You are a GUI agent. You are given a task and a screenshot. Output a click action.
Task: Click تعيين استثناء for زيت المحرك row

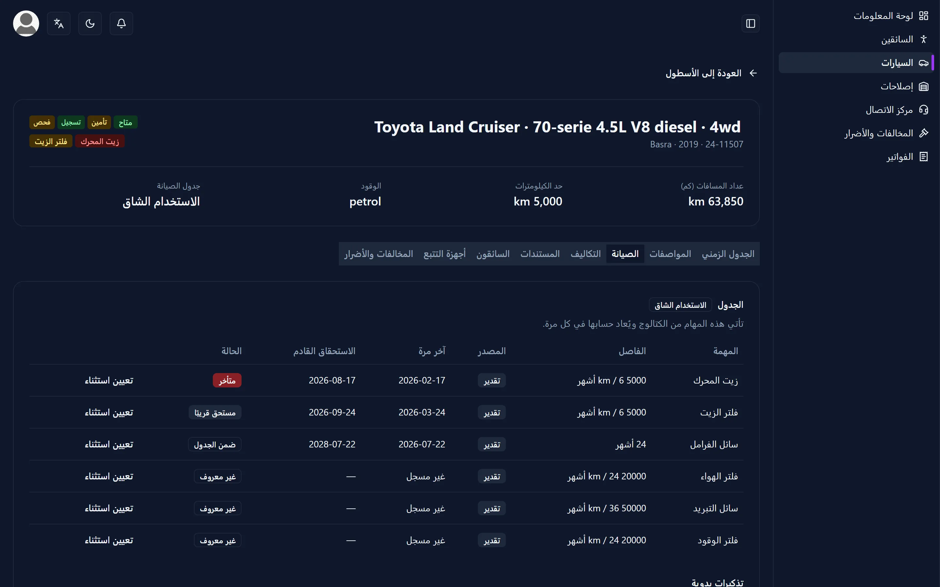[109, 381]
